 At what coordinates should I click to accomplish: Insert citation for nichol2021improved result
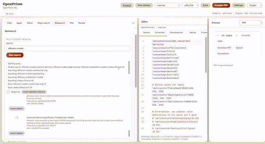pos(17,133)
